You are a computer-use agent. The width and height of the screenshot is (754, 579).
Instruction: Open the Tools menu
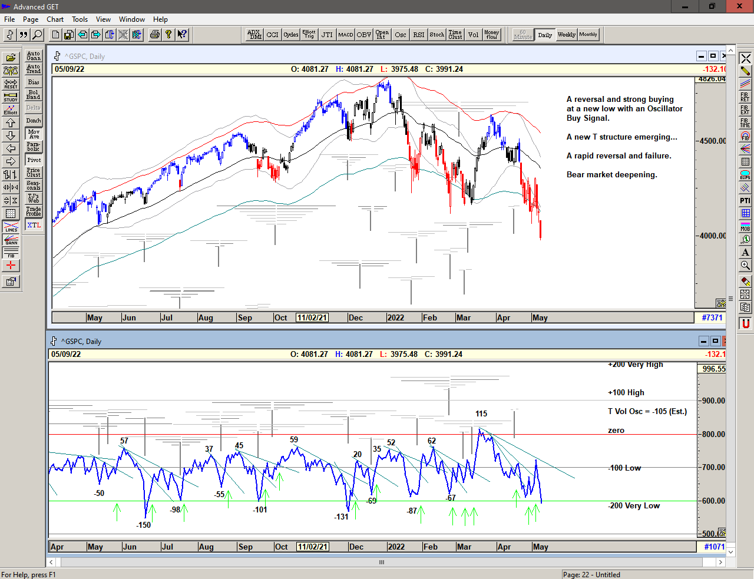click(80, 19)
